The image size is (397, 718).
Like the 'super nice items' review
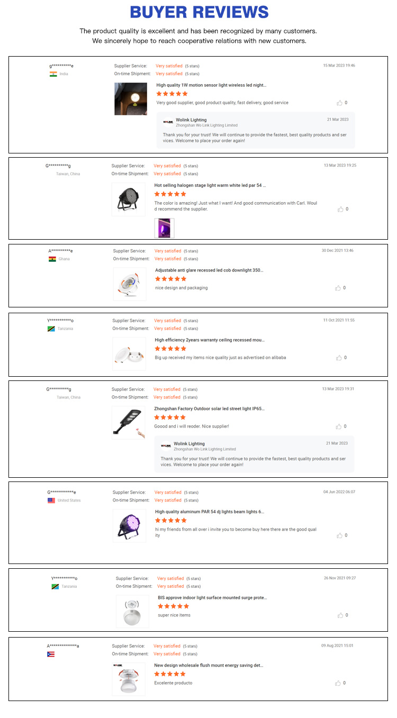(340, 615)
